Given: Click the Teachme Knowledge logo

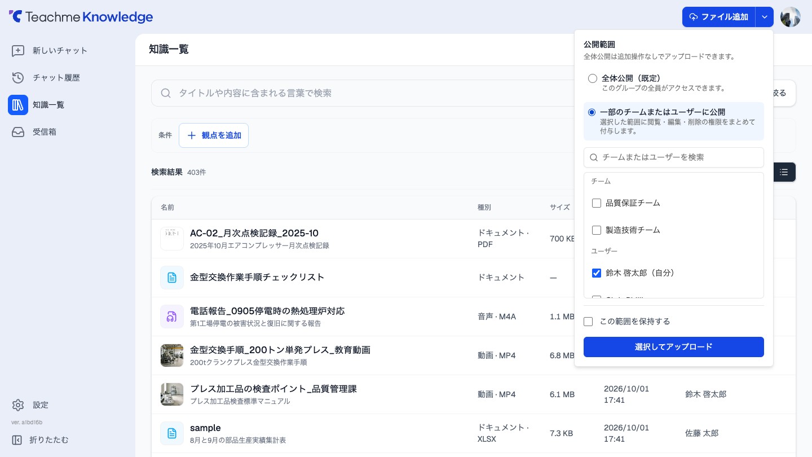Looking at the screenshot, I should (x=81, y=17).
